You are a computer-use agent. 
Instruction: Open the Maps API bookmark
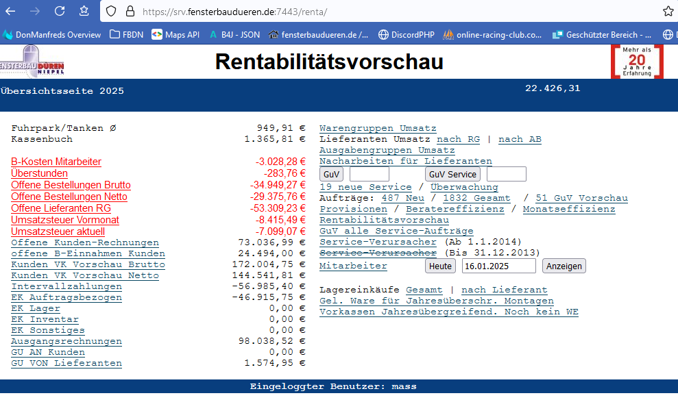click(x=175, y=34)
